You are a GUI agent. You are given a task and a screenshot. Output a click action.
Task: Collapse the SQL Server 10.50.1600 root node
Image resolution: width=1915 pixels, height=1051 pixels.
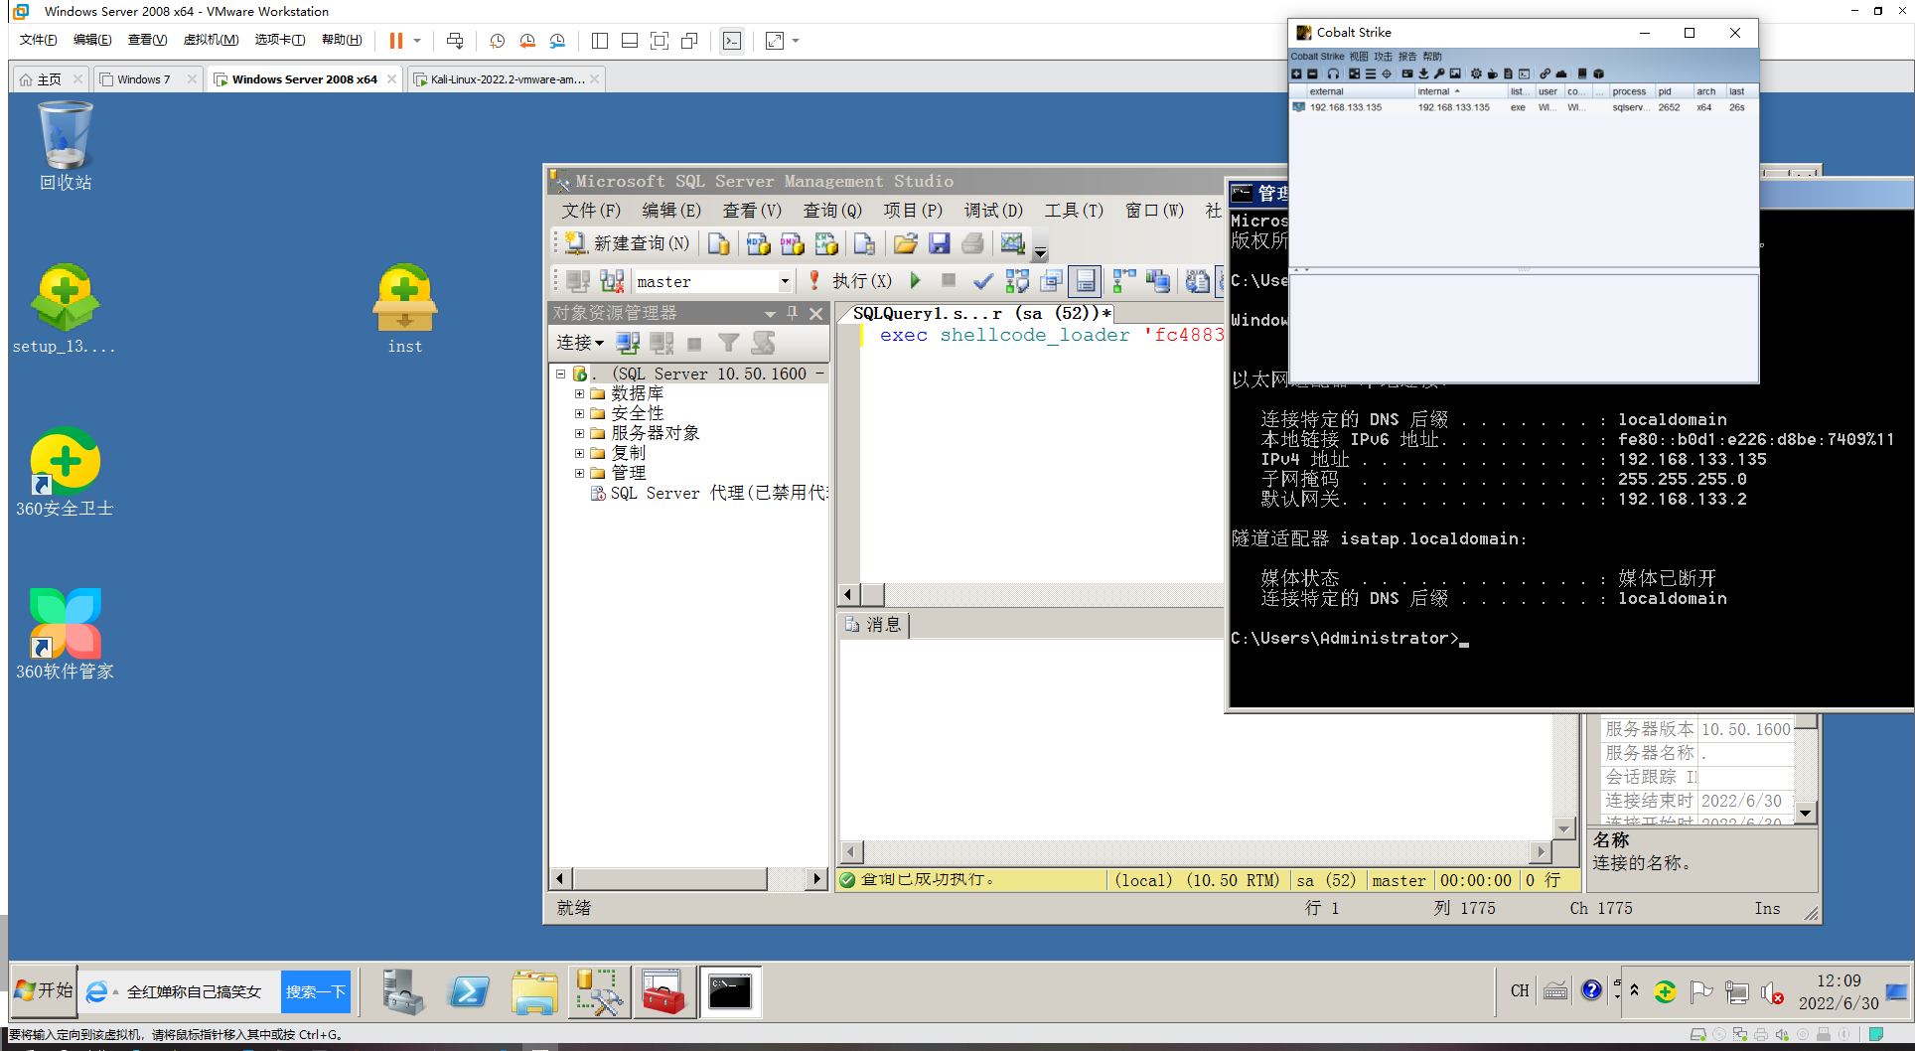[x=560, y=374]
